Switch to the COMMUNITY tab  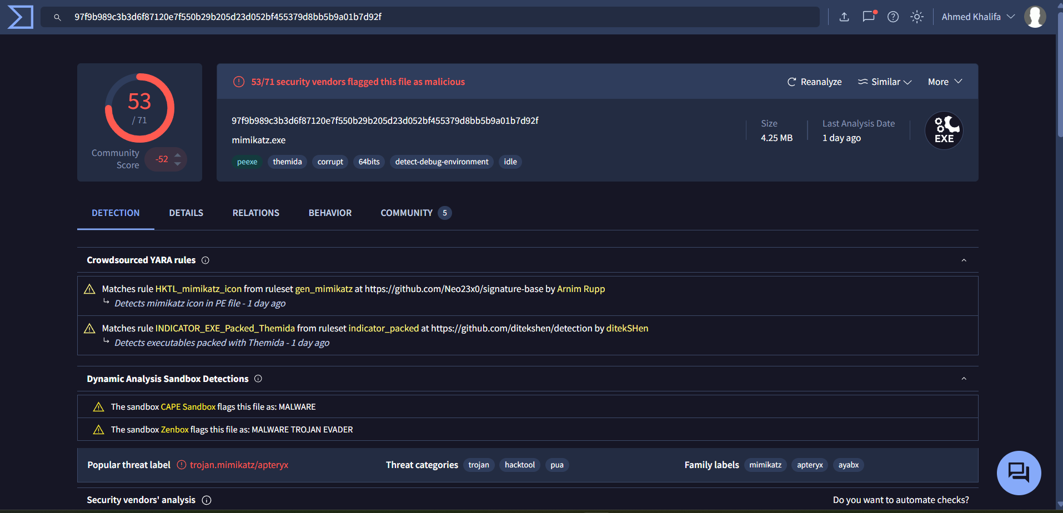point(407,213)
